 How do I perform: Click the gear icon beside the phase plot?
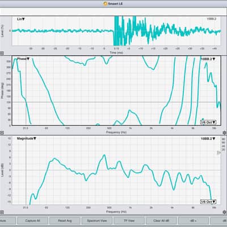(225, 133)
